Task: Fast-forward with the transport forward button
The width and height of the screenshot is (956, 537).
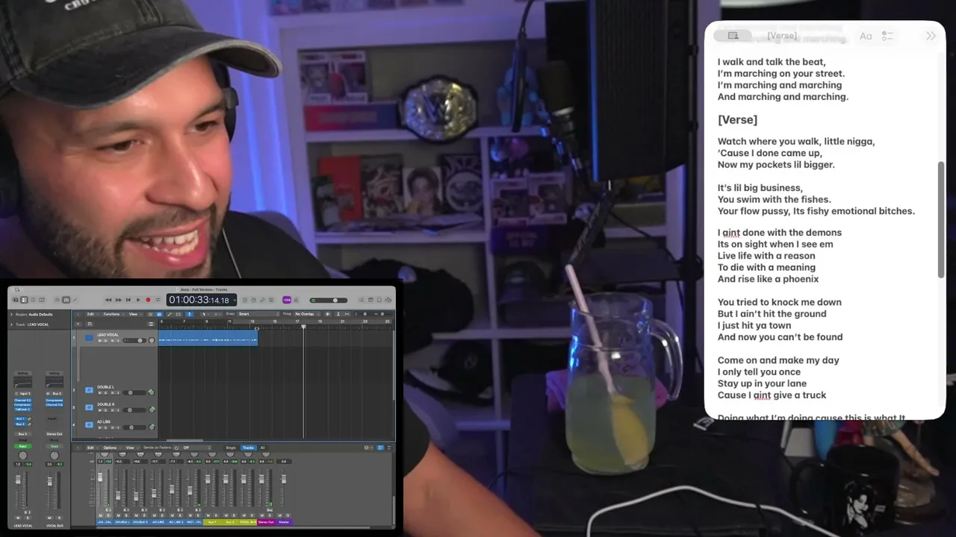Action: coord(119,300)
